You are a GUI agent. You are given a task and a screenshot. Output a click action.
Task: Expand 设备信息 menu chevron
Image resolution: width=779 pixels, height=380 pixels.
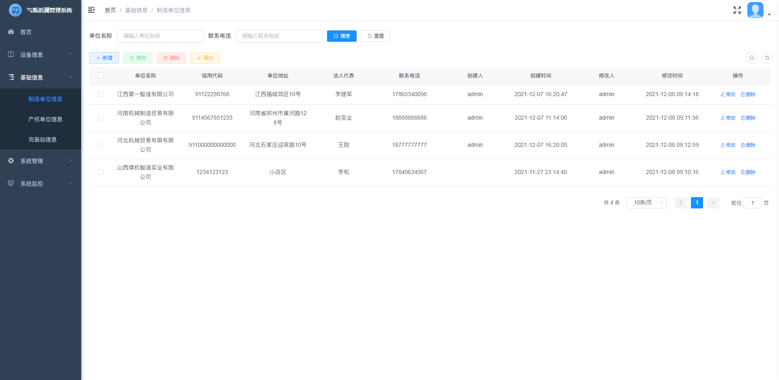71,54
